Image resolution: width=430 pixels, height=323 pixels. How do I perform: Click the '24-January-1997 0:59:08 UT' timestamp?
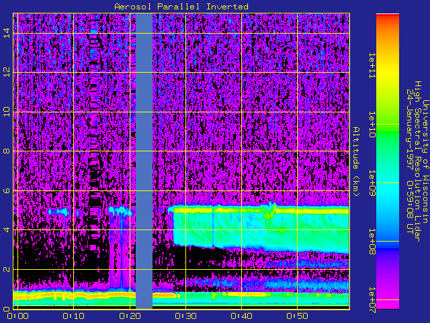point(410,161)
